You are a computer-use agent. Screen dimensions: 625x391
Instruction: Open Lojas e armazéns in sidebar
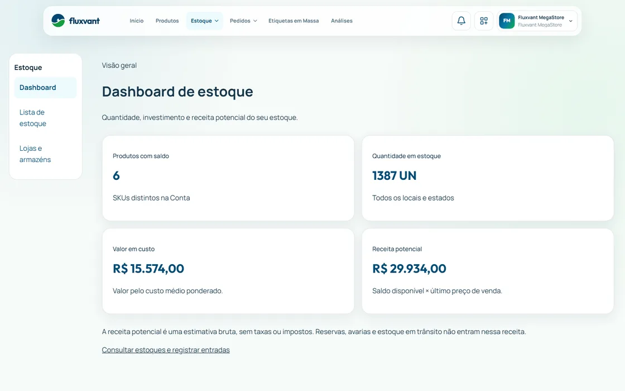(x=45, y=154)
